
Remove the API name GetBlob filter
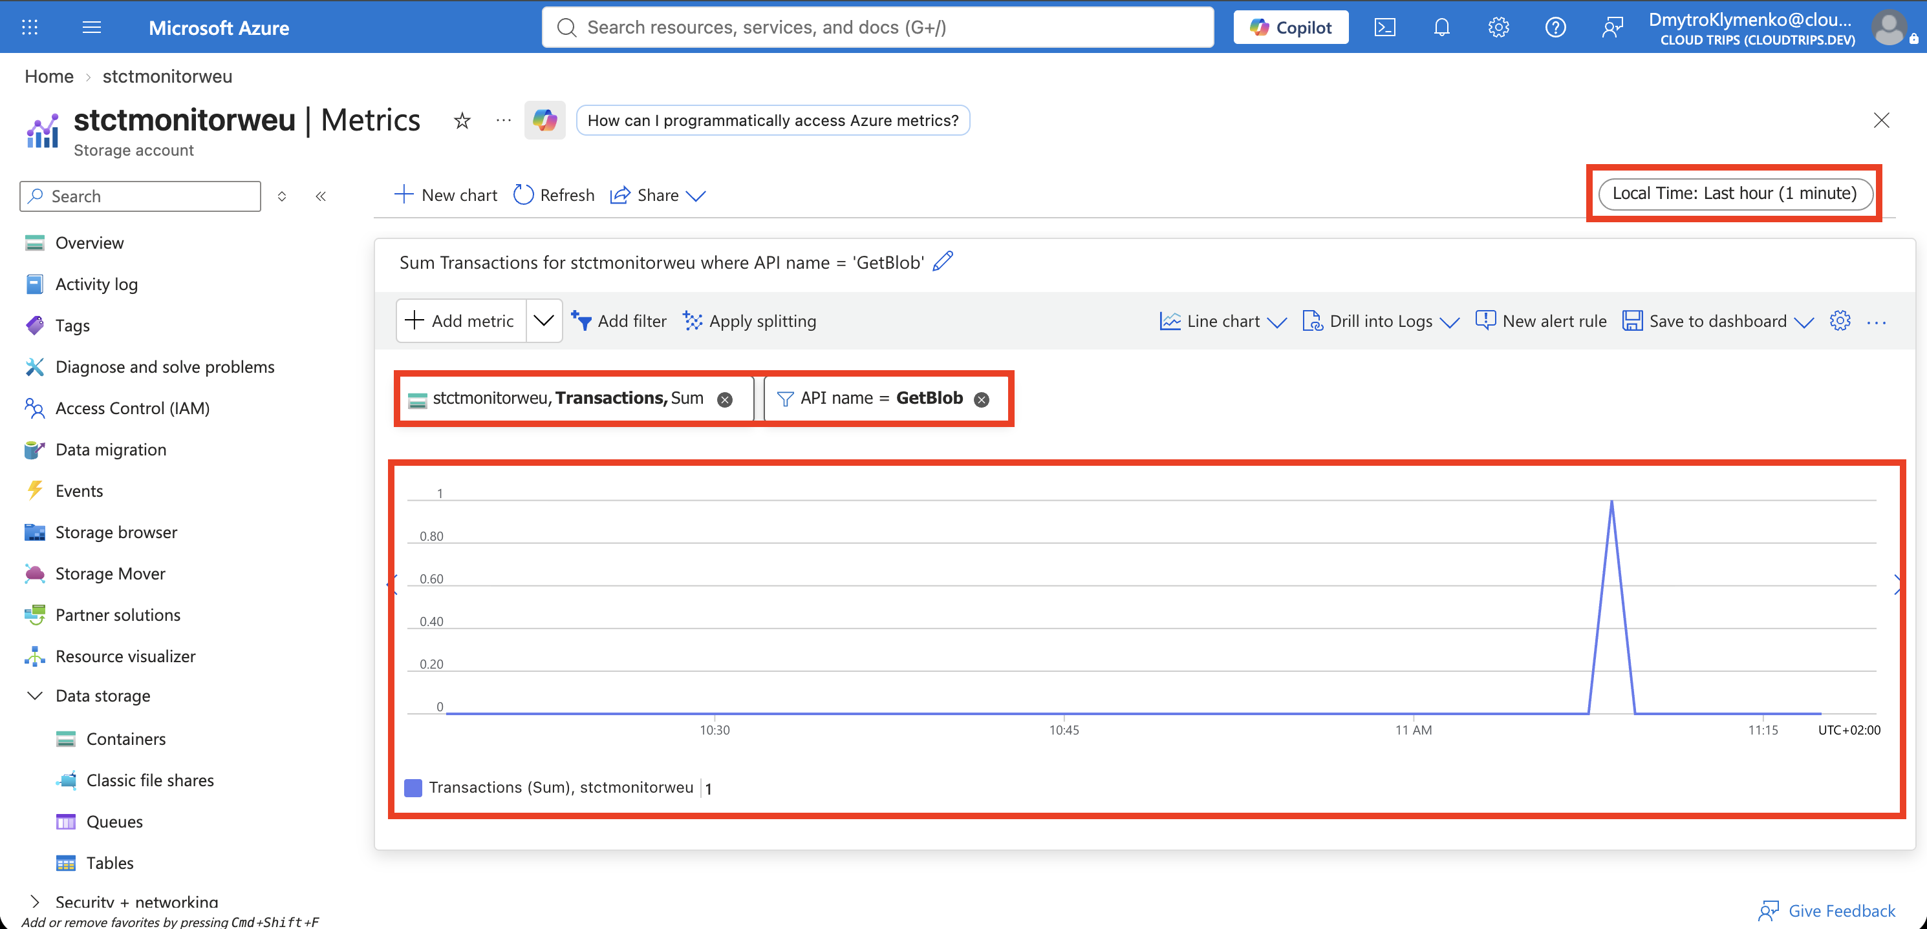[982, 399]
